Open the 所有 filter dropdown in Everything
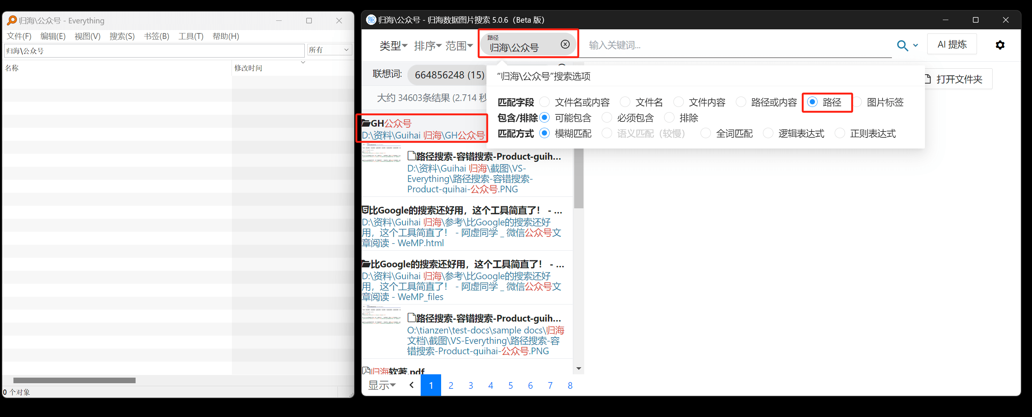The width and height of the screenshot is (1032, 417). click(329, 49)
